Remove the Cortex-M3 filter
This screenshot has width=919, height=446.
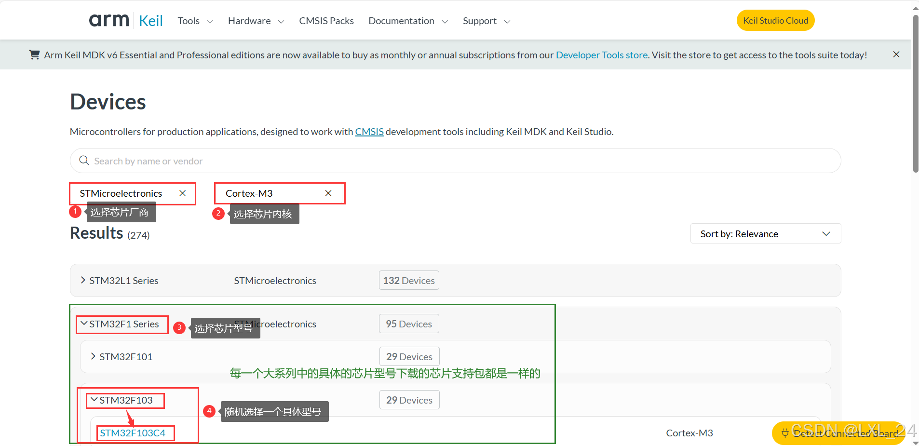tap(328, 193)
